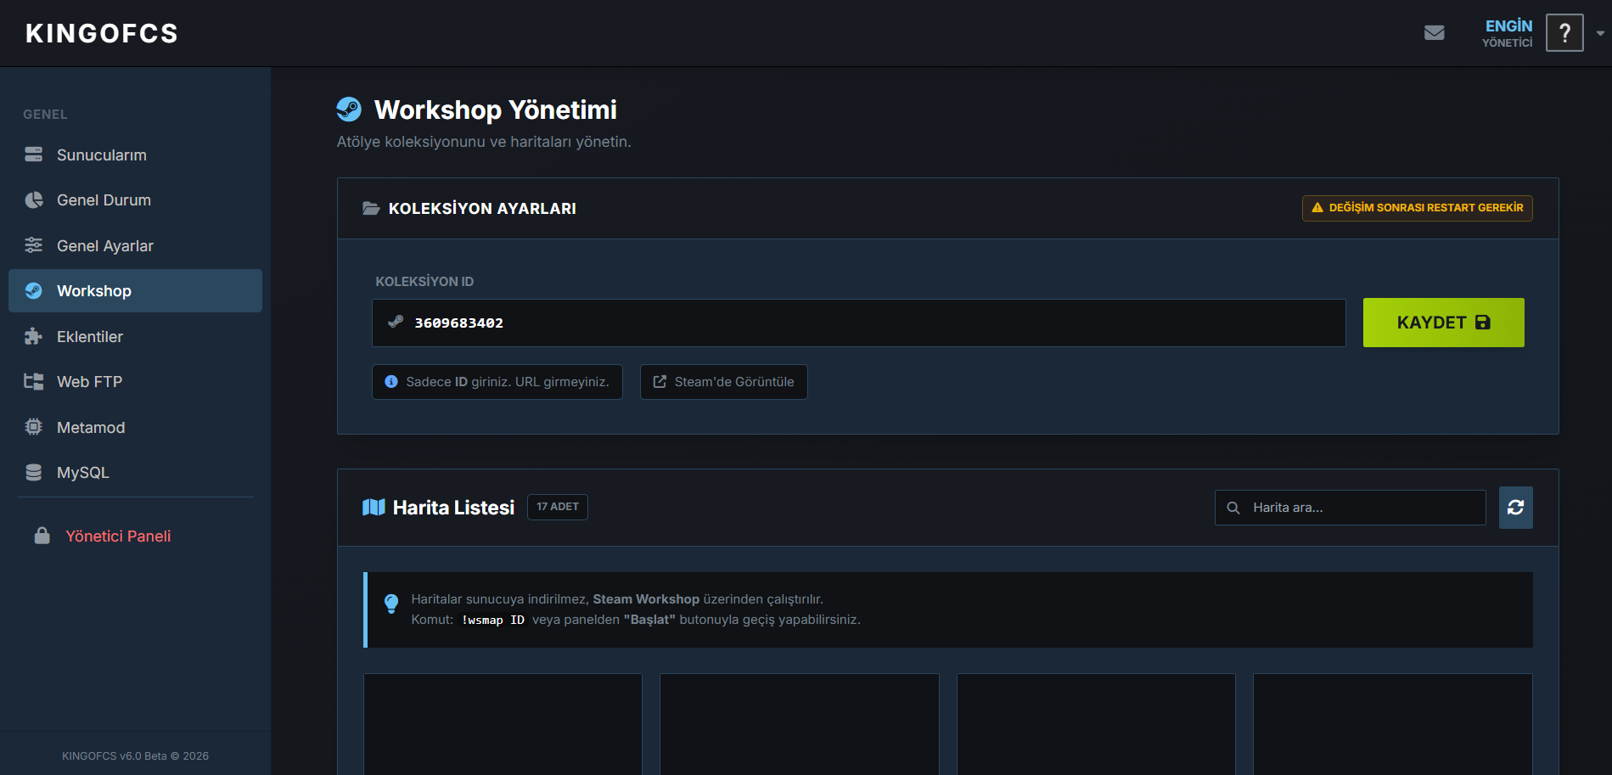Click the restart required warning badge
Screen dimensions: 1612x775
[1418, 208]
